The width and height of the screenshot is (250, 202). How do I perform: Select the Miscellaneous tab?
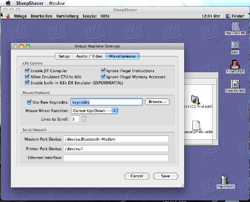tap(122, 56)
